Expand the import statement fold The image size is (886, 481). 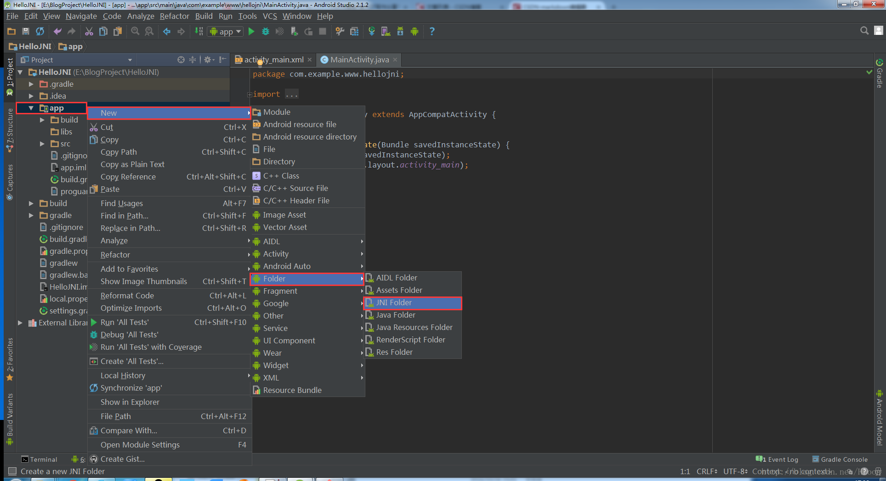pyautogui.click(x=250, y=95)
